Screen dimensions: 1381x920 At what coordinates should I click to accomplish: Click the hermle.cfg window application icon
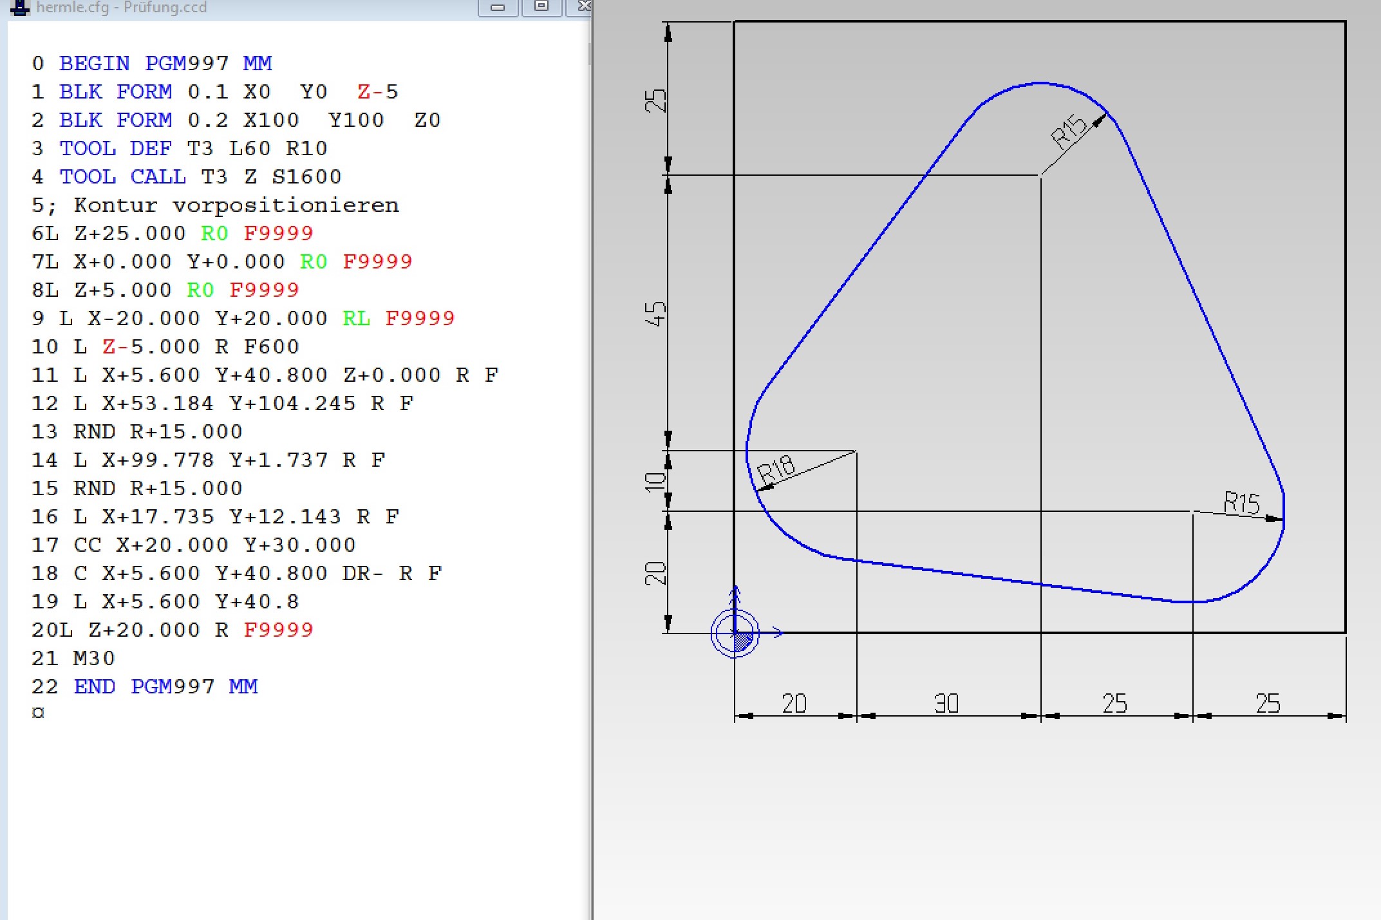coord(20,8)
